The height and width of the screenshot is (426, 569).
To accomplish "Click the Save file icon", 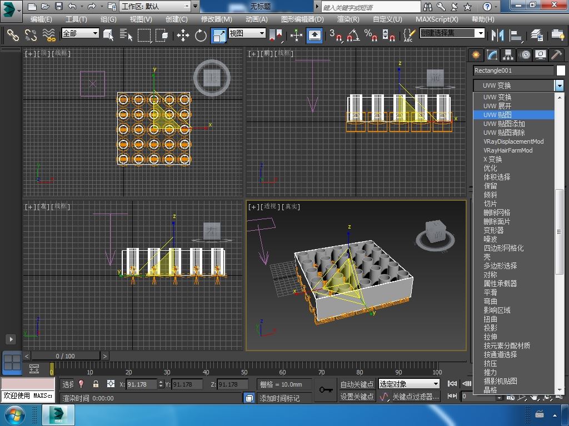I will (x=58, y=7).
